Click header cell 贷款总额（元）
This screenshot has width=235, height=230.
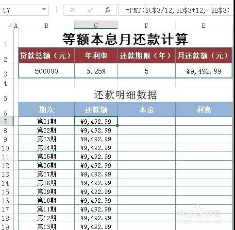[47, 56]
